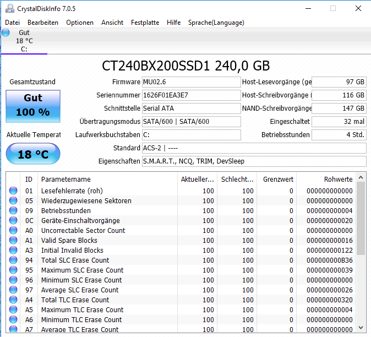The width and height of the screenshot is (371, 337).
Task: Open the Sprache(Language) menu
Action: click(x=216, y=23)
